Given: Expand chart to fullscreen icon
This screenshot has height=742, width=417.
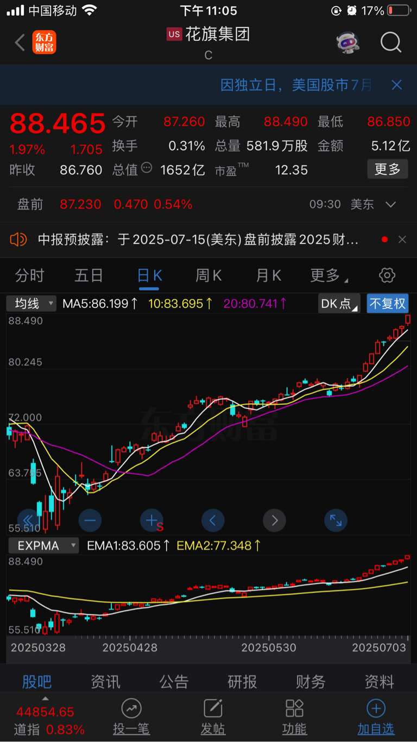Looking at the screenshot, I should pyautogui.click(x=336, y=520).
